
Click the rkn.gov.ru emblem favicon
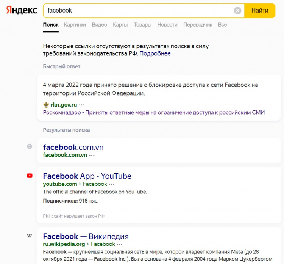click(x=46, y=105)
